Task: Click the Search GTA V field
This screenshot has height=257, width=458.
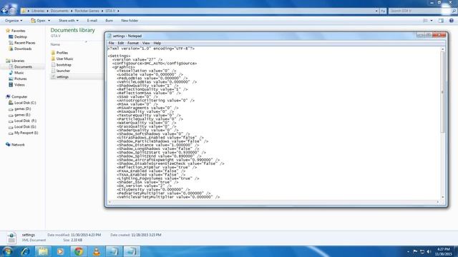Action: (419, 11)
